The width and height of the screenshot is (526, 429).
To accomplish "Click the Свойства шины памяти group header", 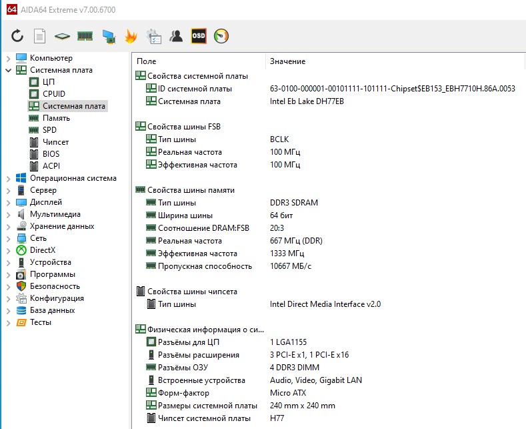I will (191, 190).
